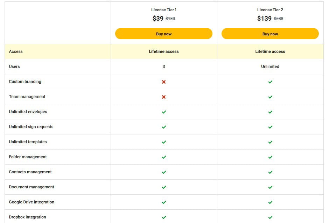The image size is (329, 223).
Task: Click the checkmark for Folder management Tier 2
Action: click(x=270, y=157)
